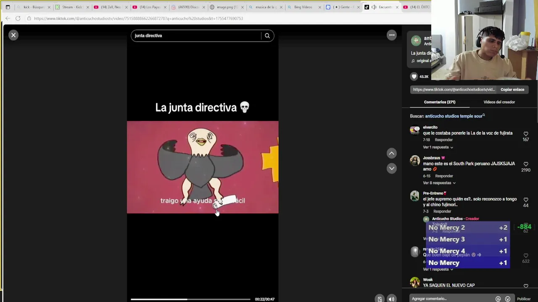Open the 'anticucho studios temple sour' search suggestion

click(x=454, y=116)
